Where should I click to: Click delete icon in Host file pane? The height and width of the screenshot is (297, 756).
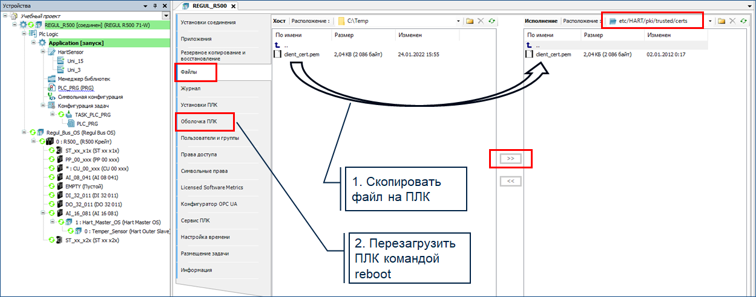[x=481, y=21]
